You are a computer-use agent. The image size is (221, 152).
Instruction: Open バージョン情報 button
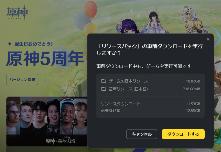click(22, 79)
